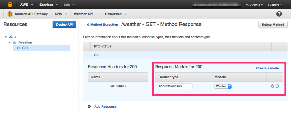The image size is (291, 114).
Task: Click the Amazon API Gateway icon
Action: click(x=10, y=14)
